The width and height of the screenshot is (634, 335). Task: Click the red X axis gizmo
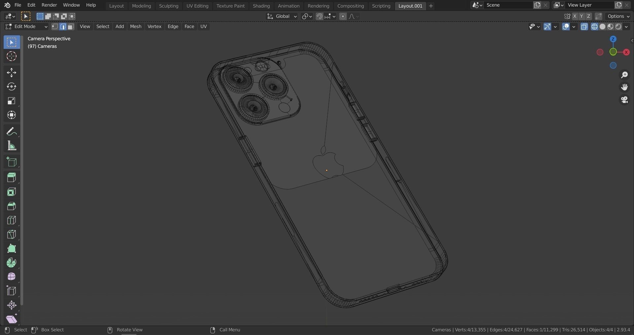tap(626, 52)
